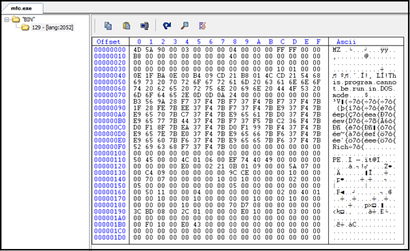Image resolution: width=410 pixels, height=251 pixels.
Task: Collapse the "BIN" tree node
Action: pyautogui.click(x=7, y=19)
